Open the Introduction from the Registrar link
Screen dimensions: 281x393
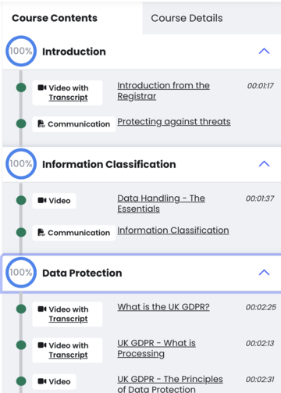(163, 91)
